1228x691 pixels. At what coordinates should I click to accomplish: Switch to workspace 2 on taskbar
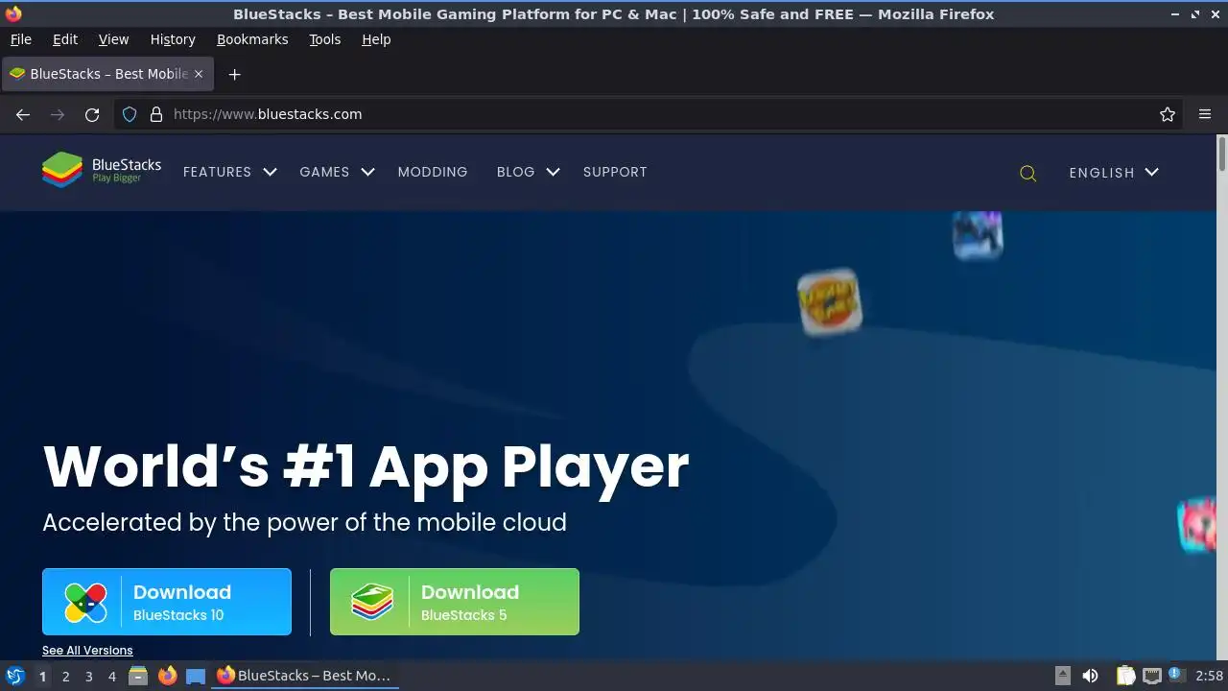[65, 677]
